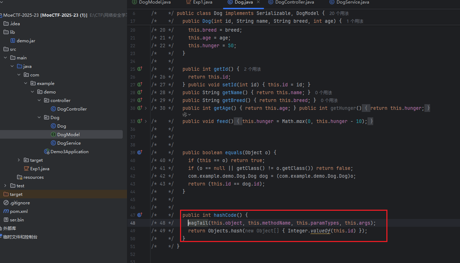
Task: Expand the folded feed method in gutter
Action: point(146,121)
